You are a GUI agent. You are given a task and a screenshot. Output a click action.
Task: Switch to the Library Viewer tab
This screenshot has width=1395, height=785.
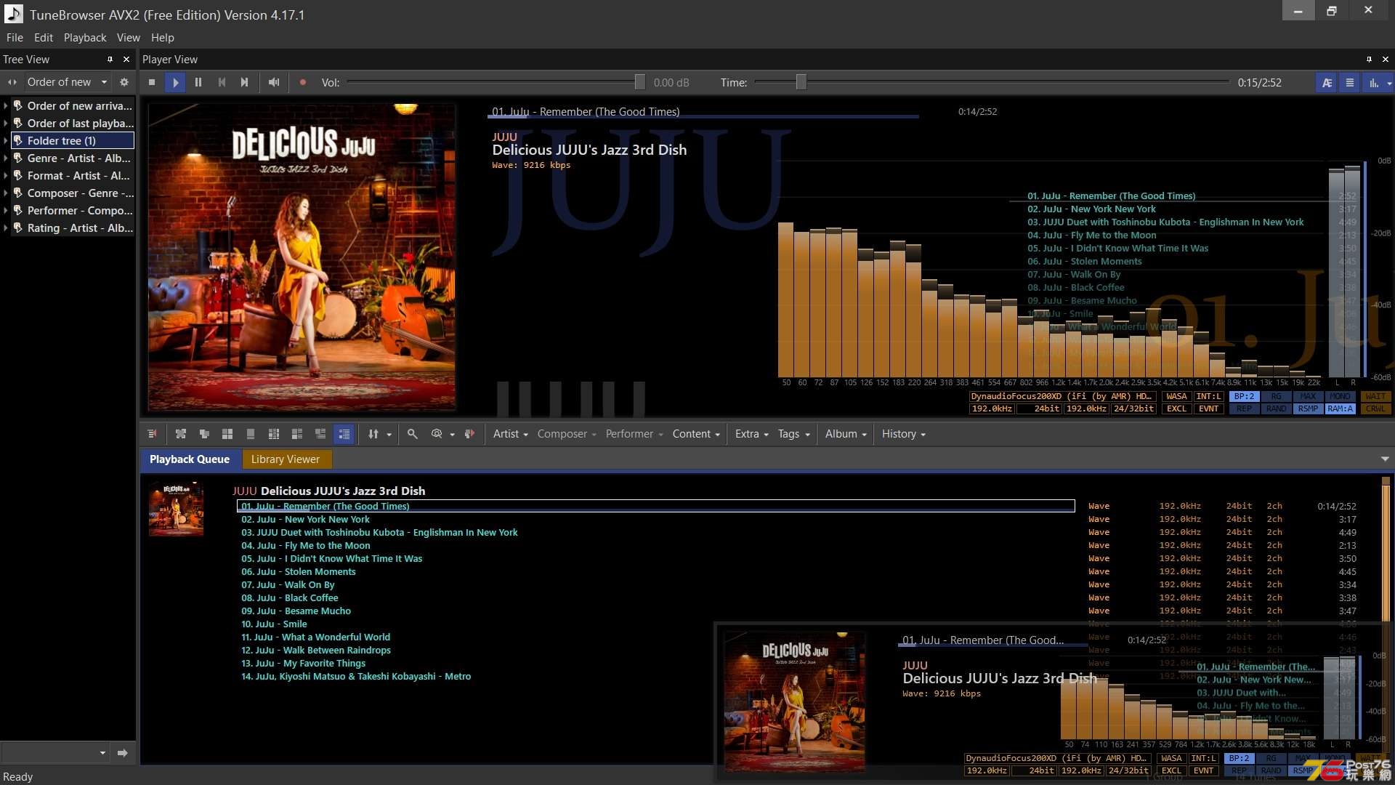(x=286, y=459)
